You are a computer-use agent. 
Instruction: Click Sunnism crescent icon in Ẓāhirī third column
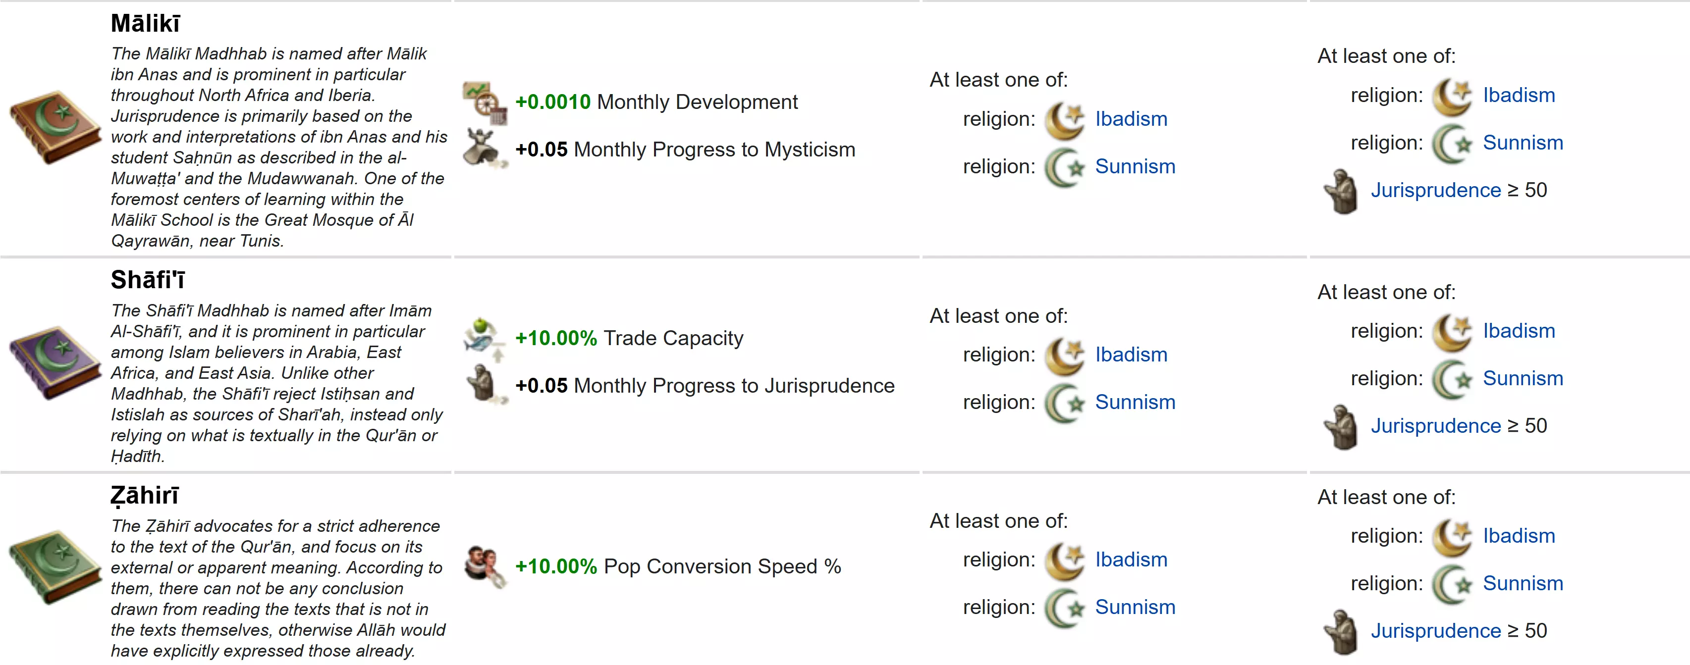click(1065, 608)
